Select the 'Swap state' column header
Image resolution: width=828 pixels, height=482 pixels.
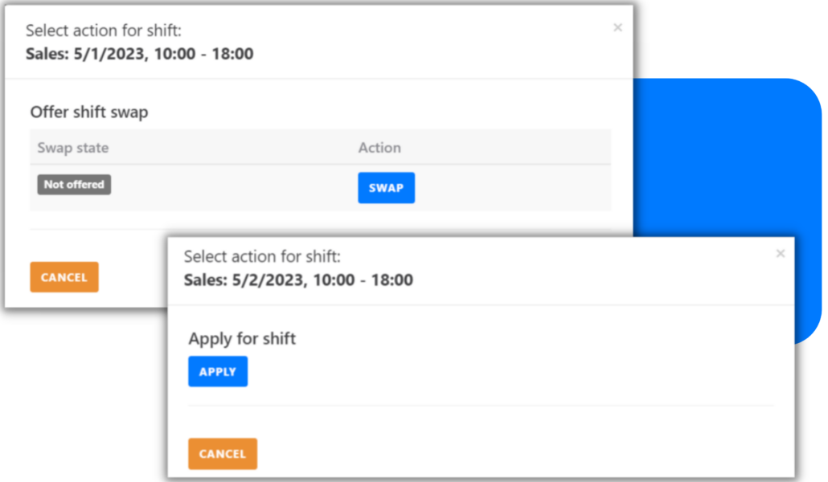73,148
